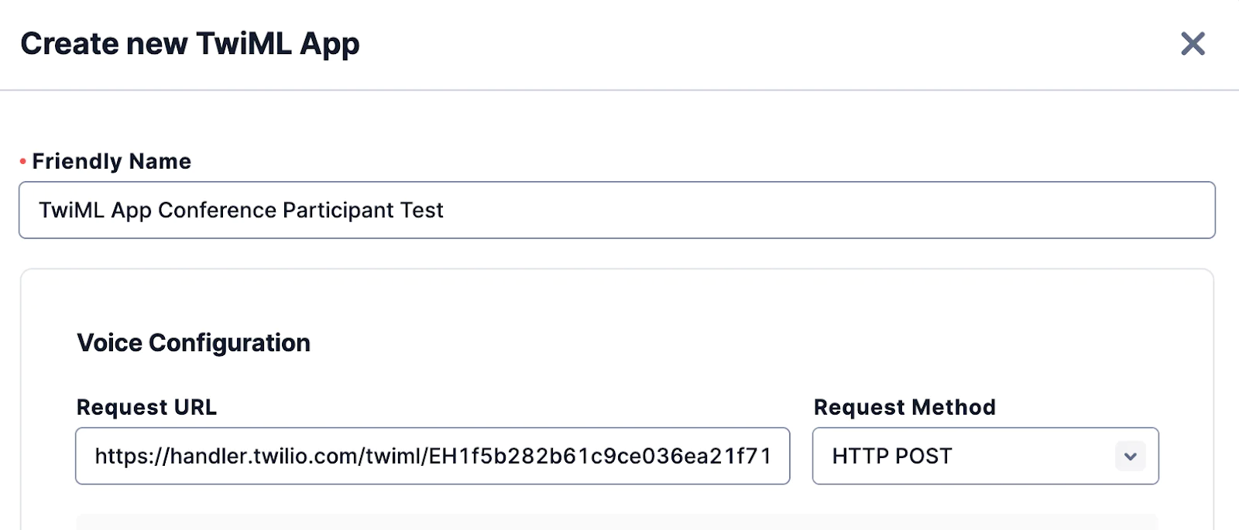The width and height of the screenshot is (1239, 530).
Task: Click the Voice Configuration heading
Action: point(194,343)
